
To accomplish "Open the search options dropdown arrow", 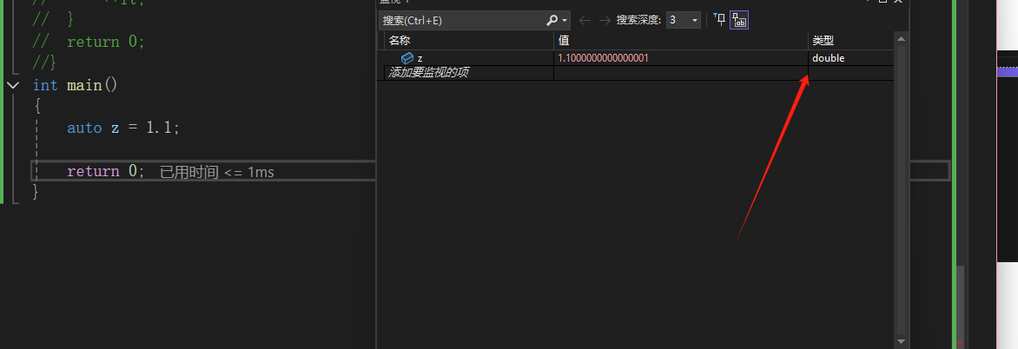I will point(565,21).
